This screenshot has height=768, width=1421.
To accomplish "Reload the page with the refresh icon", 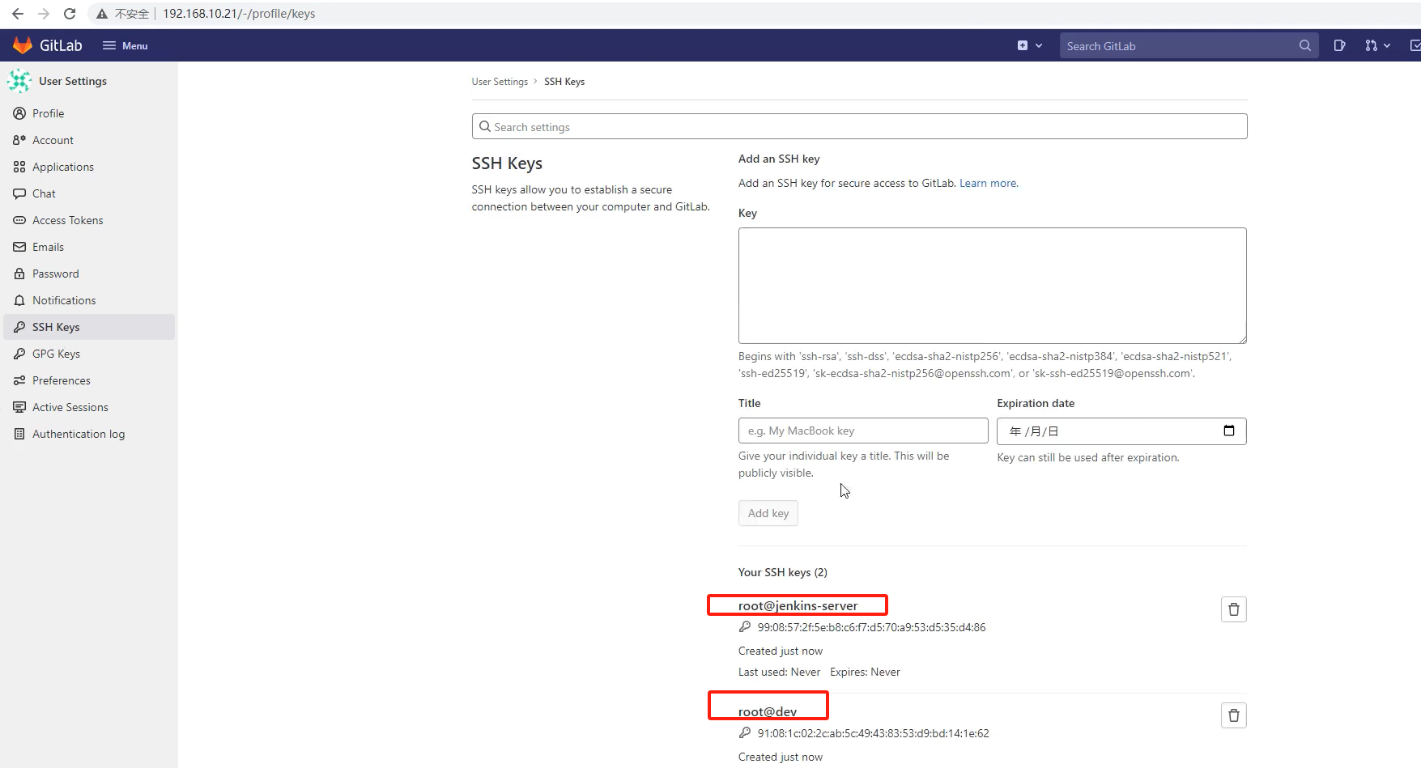I will click(70, 14).
